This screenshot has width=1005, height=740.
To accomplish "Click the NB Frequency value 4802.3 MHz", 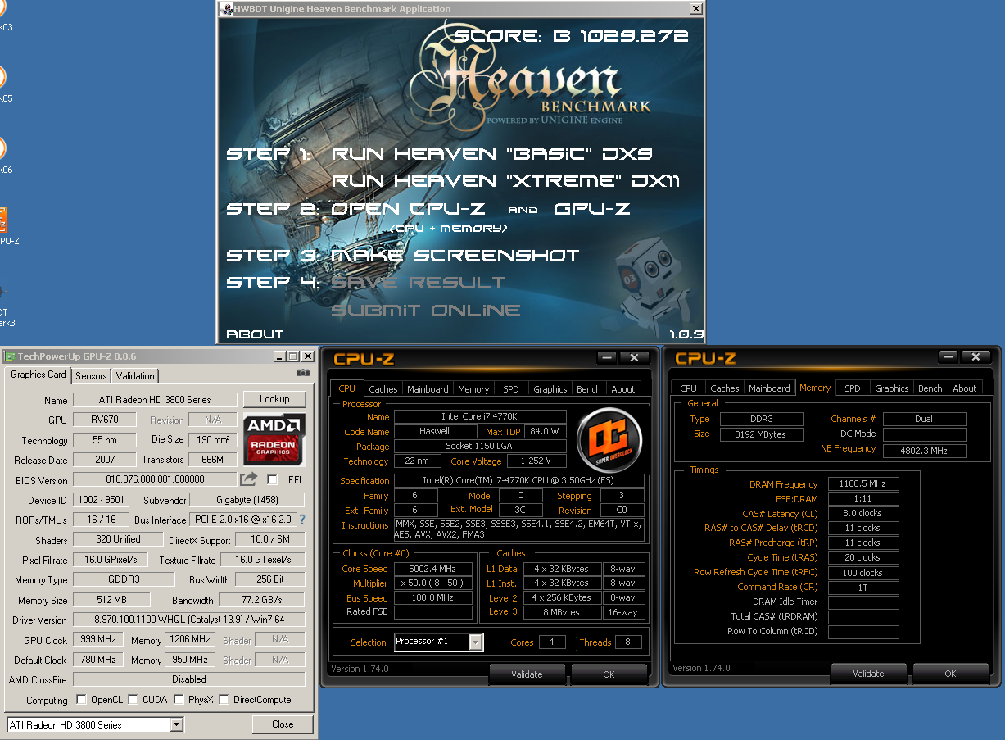I will click(925, 450).
